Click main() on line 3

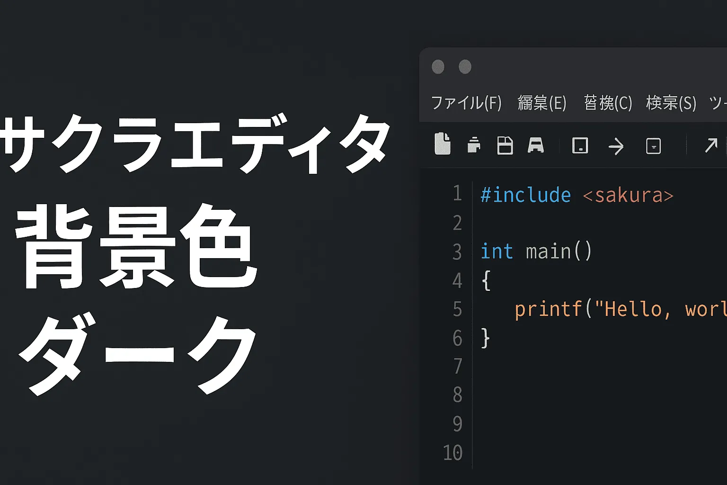pos(559,251)
